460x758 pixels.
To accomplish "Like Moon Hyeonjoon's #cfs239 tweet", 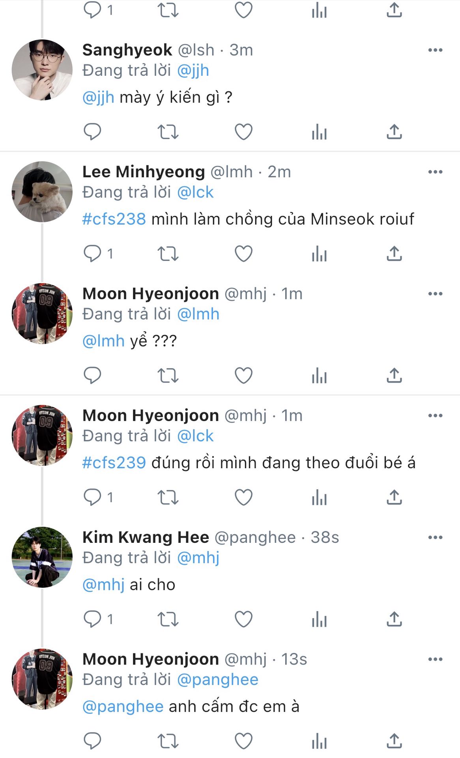I will 243,497.
